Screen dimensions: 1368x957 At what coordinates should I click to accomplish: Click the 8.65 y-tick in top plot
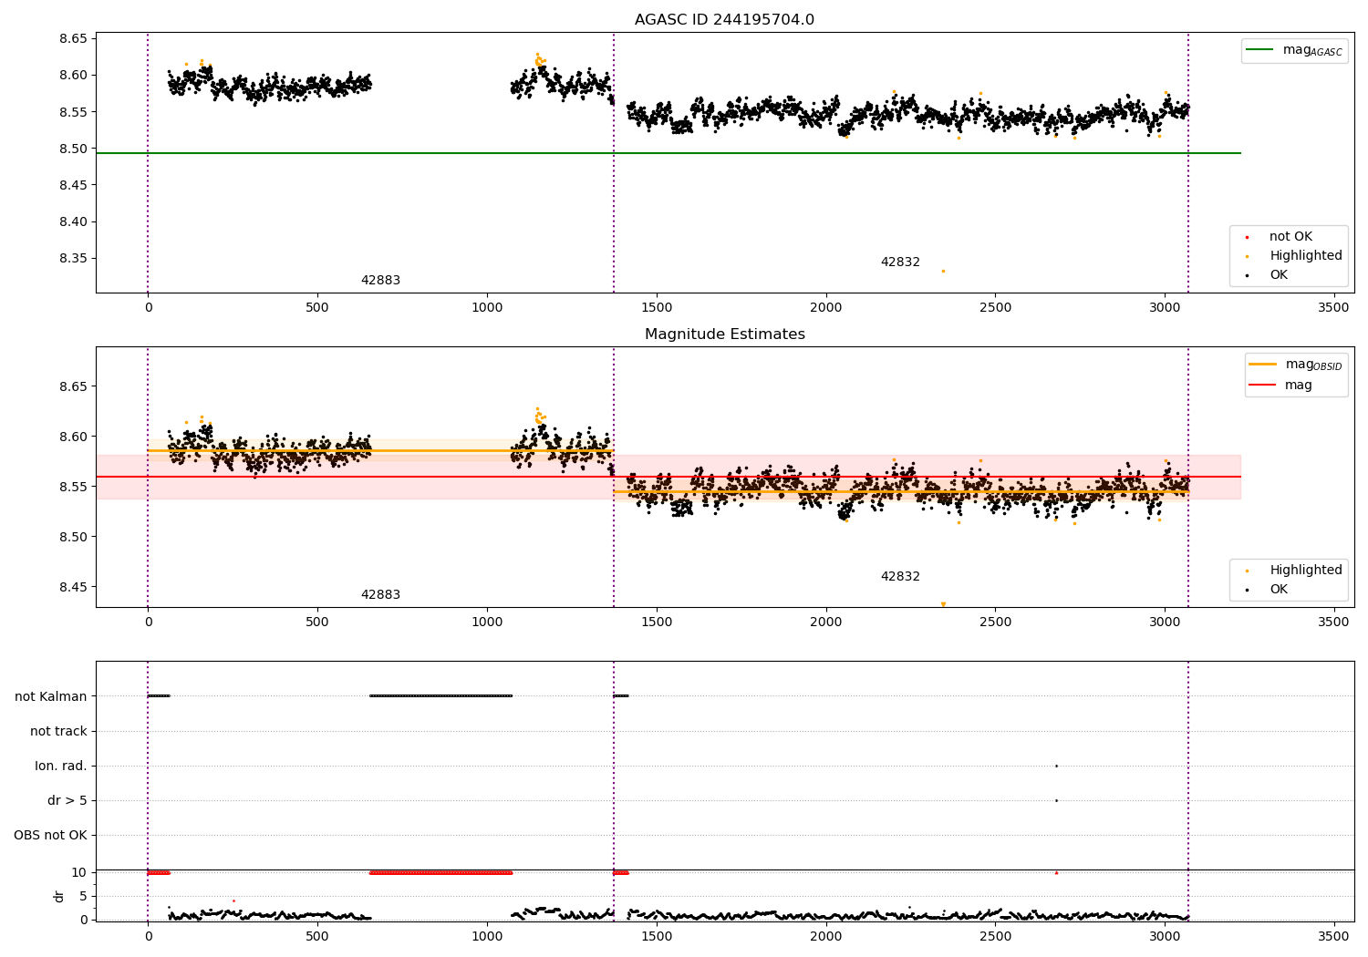pos(73,38)
